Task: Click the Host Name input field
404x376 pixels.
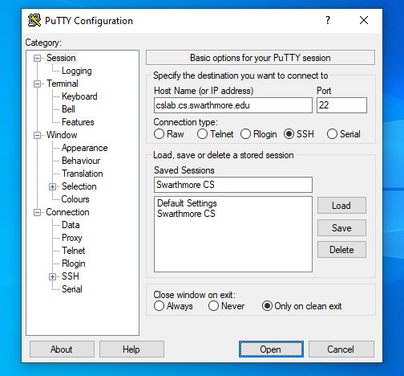Action: 233,105
